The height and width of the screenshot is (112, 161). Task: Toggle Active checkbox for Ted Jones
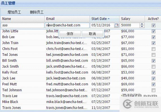coord(153,55)
